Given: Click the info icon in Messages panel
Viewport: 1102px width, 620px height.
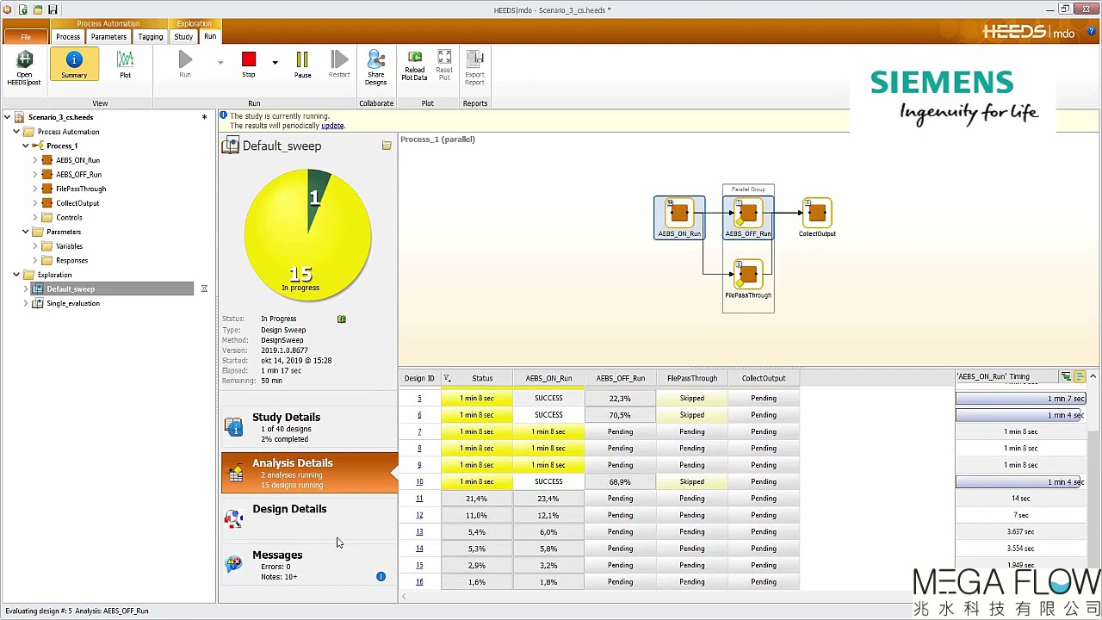Looking at the screenshot, I should coord(381,576).
